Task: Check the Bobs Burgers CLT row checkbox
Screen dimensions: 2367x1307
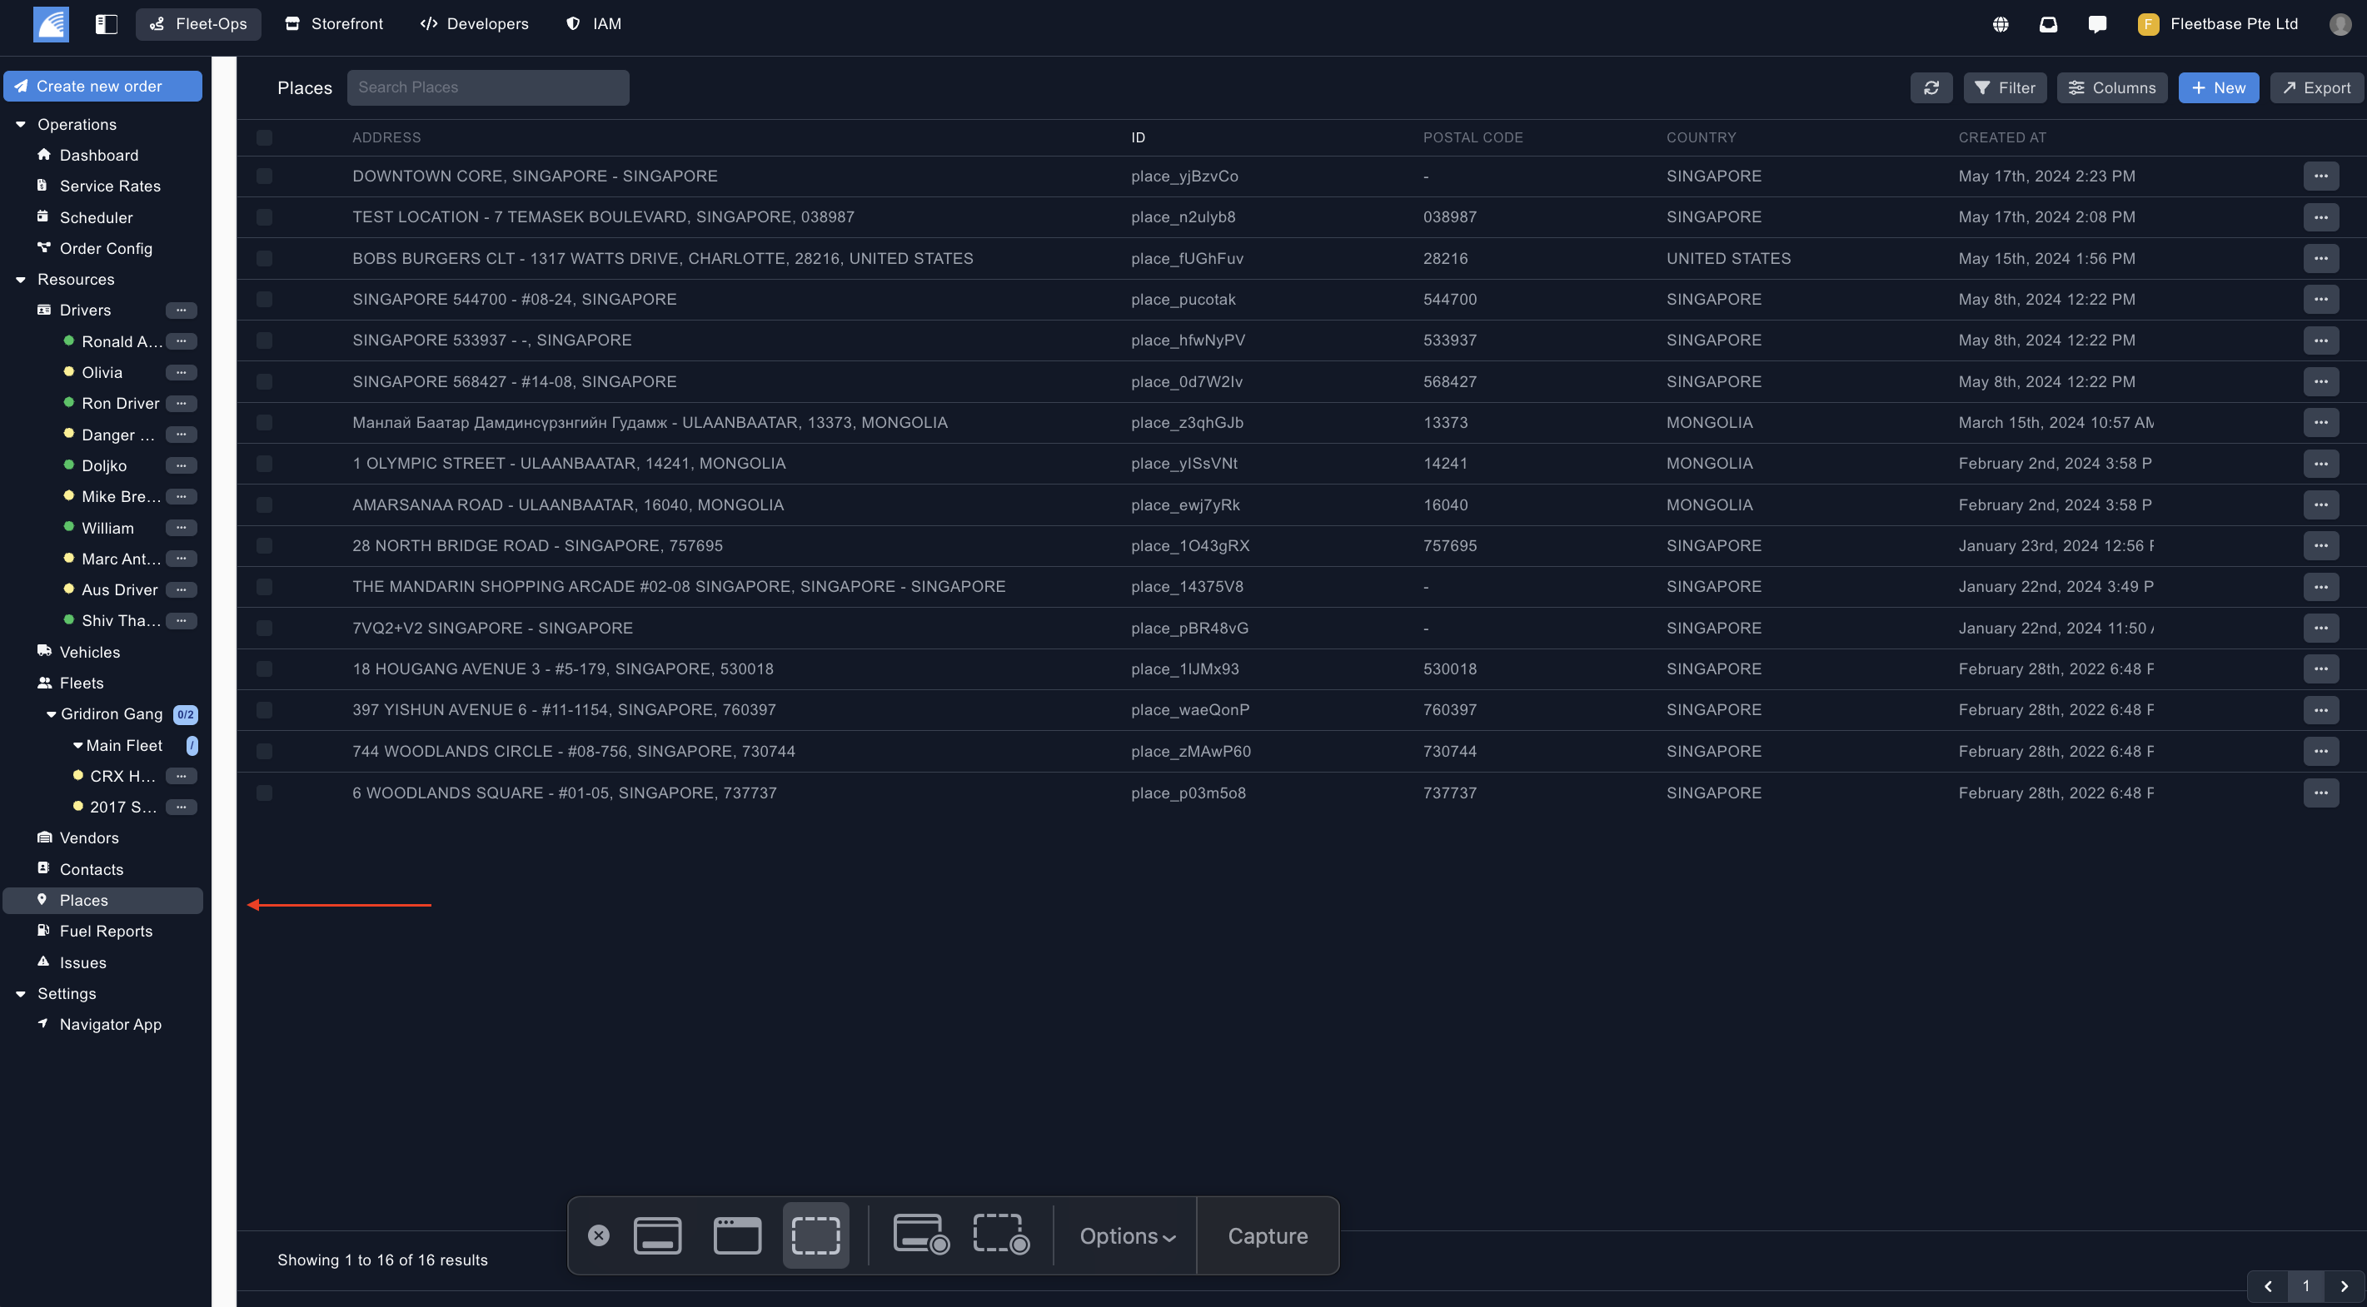Action: (x=264, y=258)
